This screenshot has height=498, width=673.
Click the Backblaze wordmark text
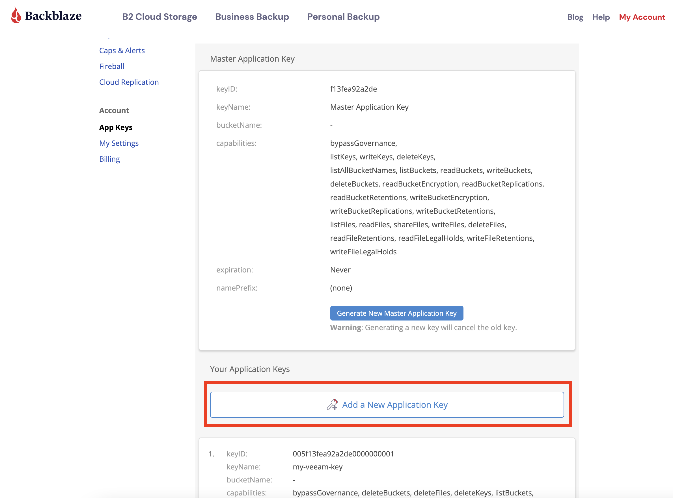53,16
